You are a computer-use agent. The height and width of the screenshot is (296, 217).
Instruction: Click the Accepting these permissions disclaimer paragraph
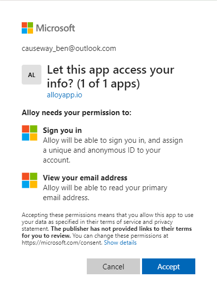108,229
